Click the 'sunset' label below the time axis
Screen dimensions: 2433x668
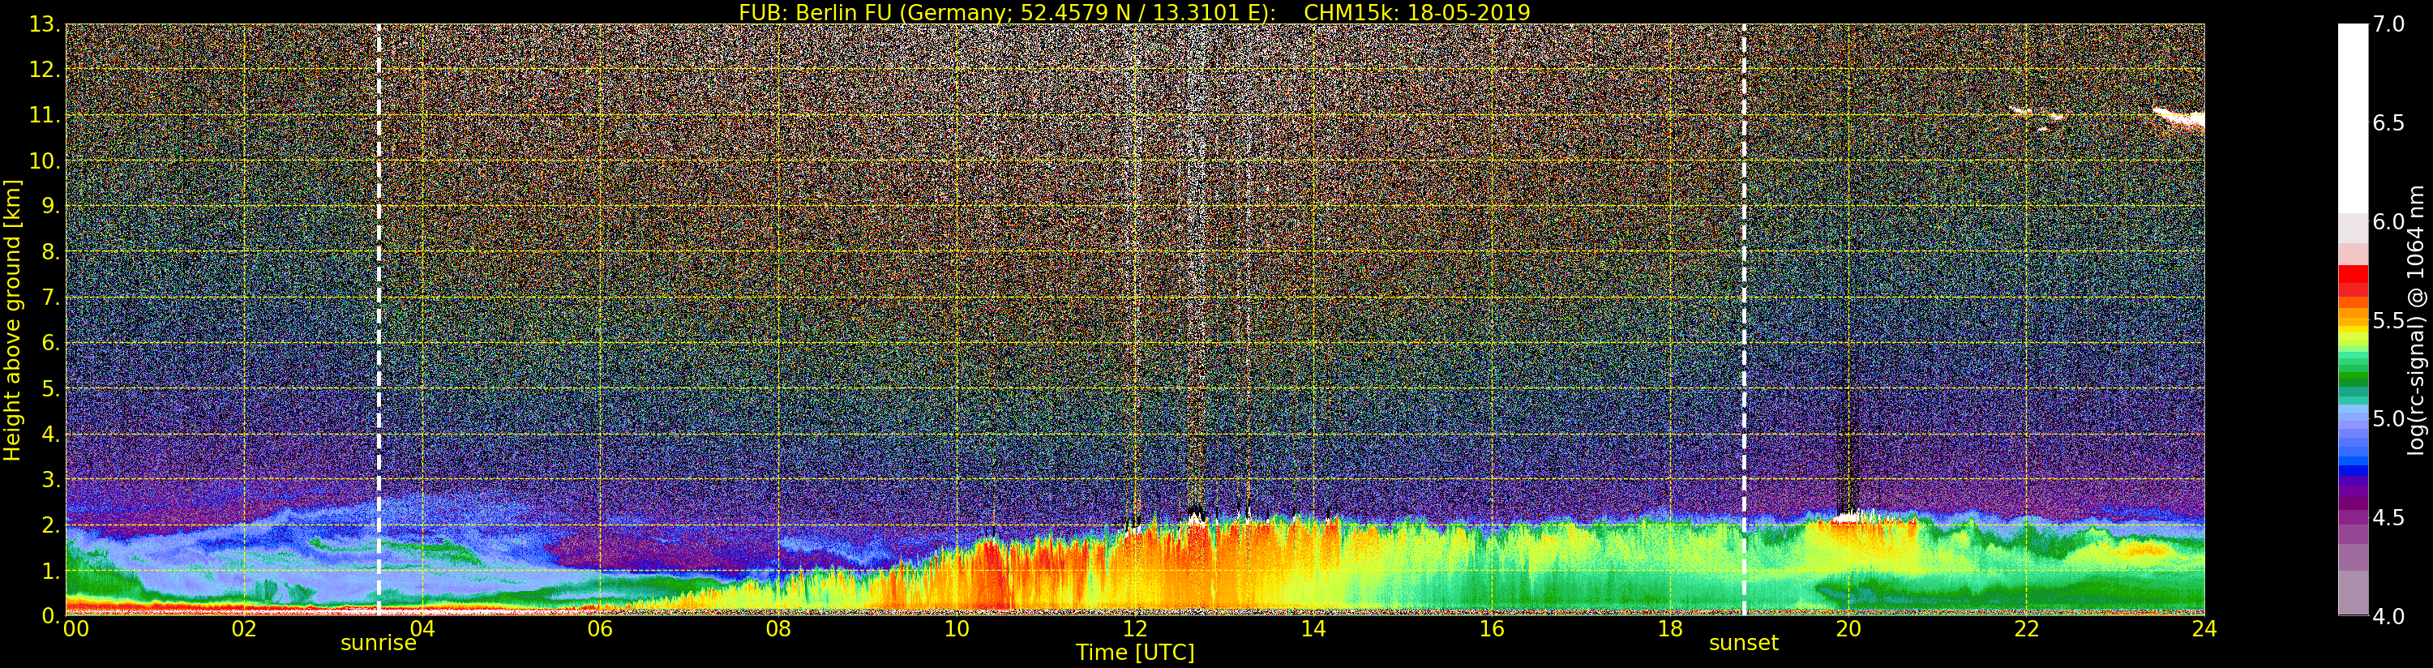(1744, 644)
